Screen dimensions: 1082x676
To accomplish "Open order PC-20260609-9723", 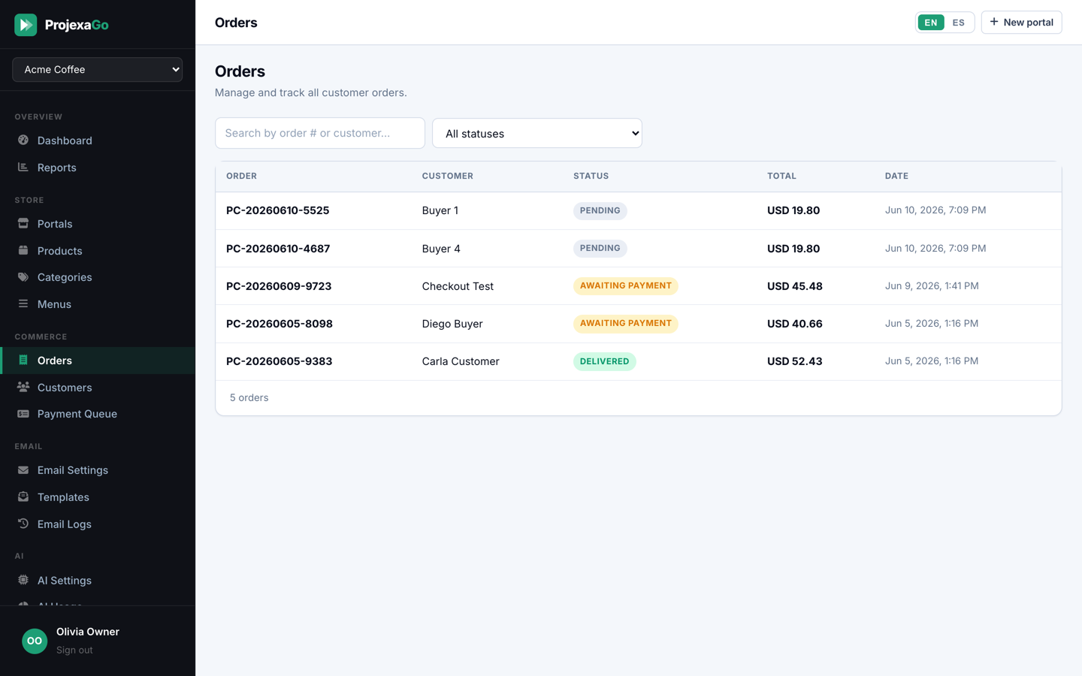I will (279, 286).
